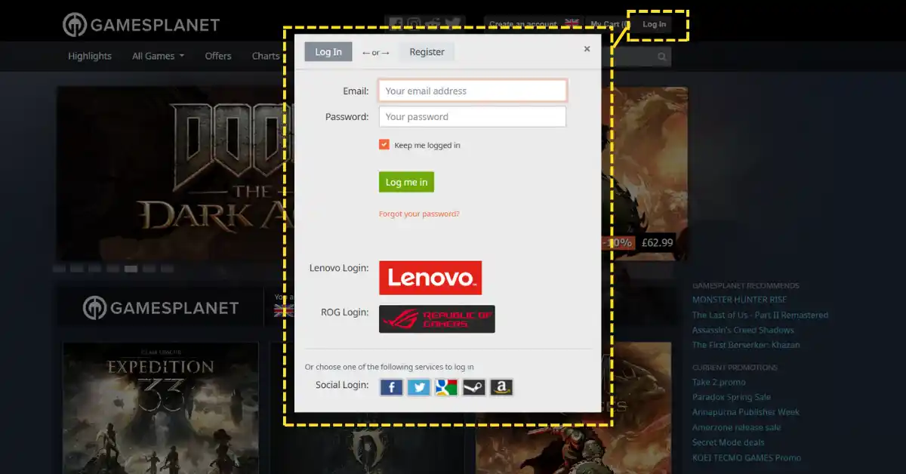Open the All Games dropdown menu

pos(157,56)
